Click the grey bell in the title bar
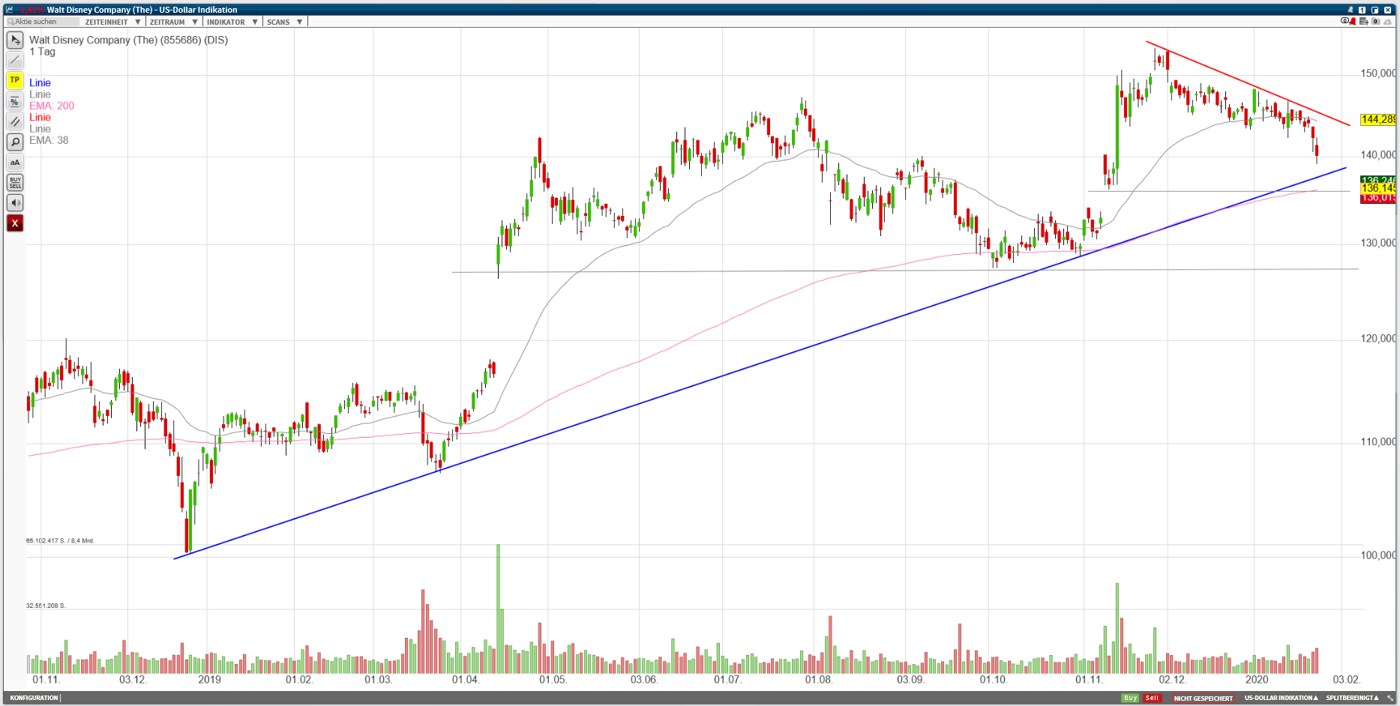The image size is (1400, 706). pos(1351,10)
